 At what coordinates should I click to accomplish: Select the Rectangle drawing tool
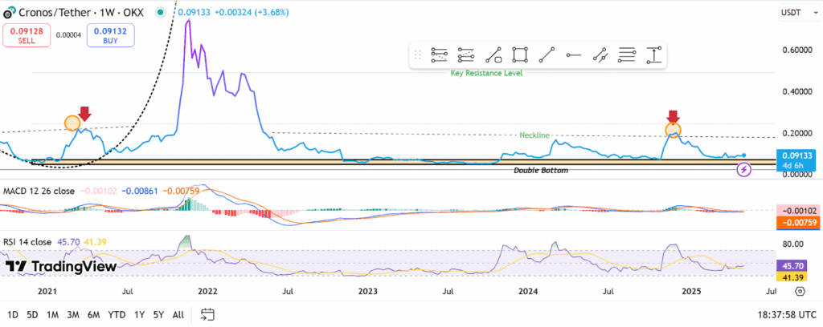(520, 55)
